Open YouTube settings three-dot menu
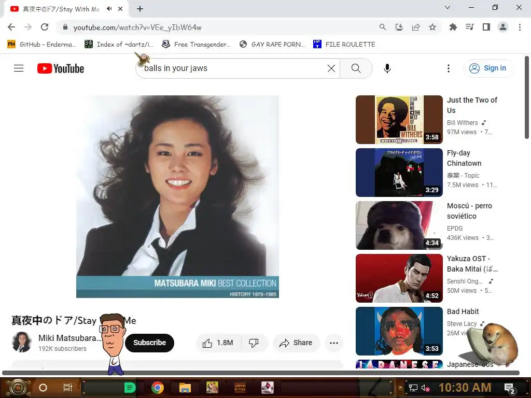The image size is (531, 398). tap(449, 68)
